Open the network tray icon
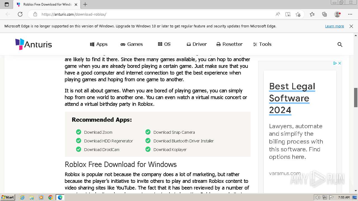Screen dimensions: 358x201 coord(324,197)
